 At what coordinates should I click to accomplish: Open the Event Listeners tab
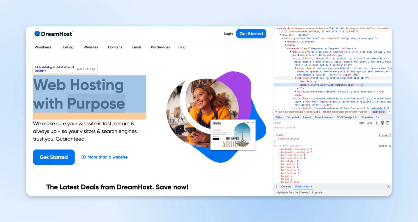coord(324,117)
